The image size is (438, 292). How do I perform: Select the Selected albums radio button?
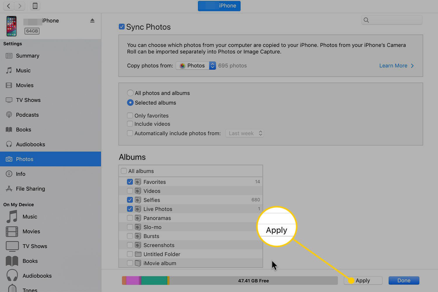click(x=130, y=103)
